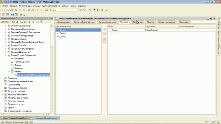Switch to the Вложенные схемы tab
221x124 pixels.
(166, 22)
